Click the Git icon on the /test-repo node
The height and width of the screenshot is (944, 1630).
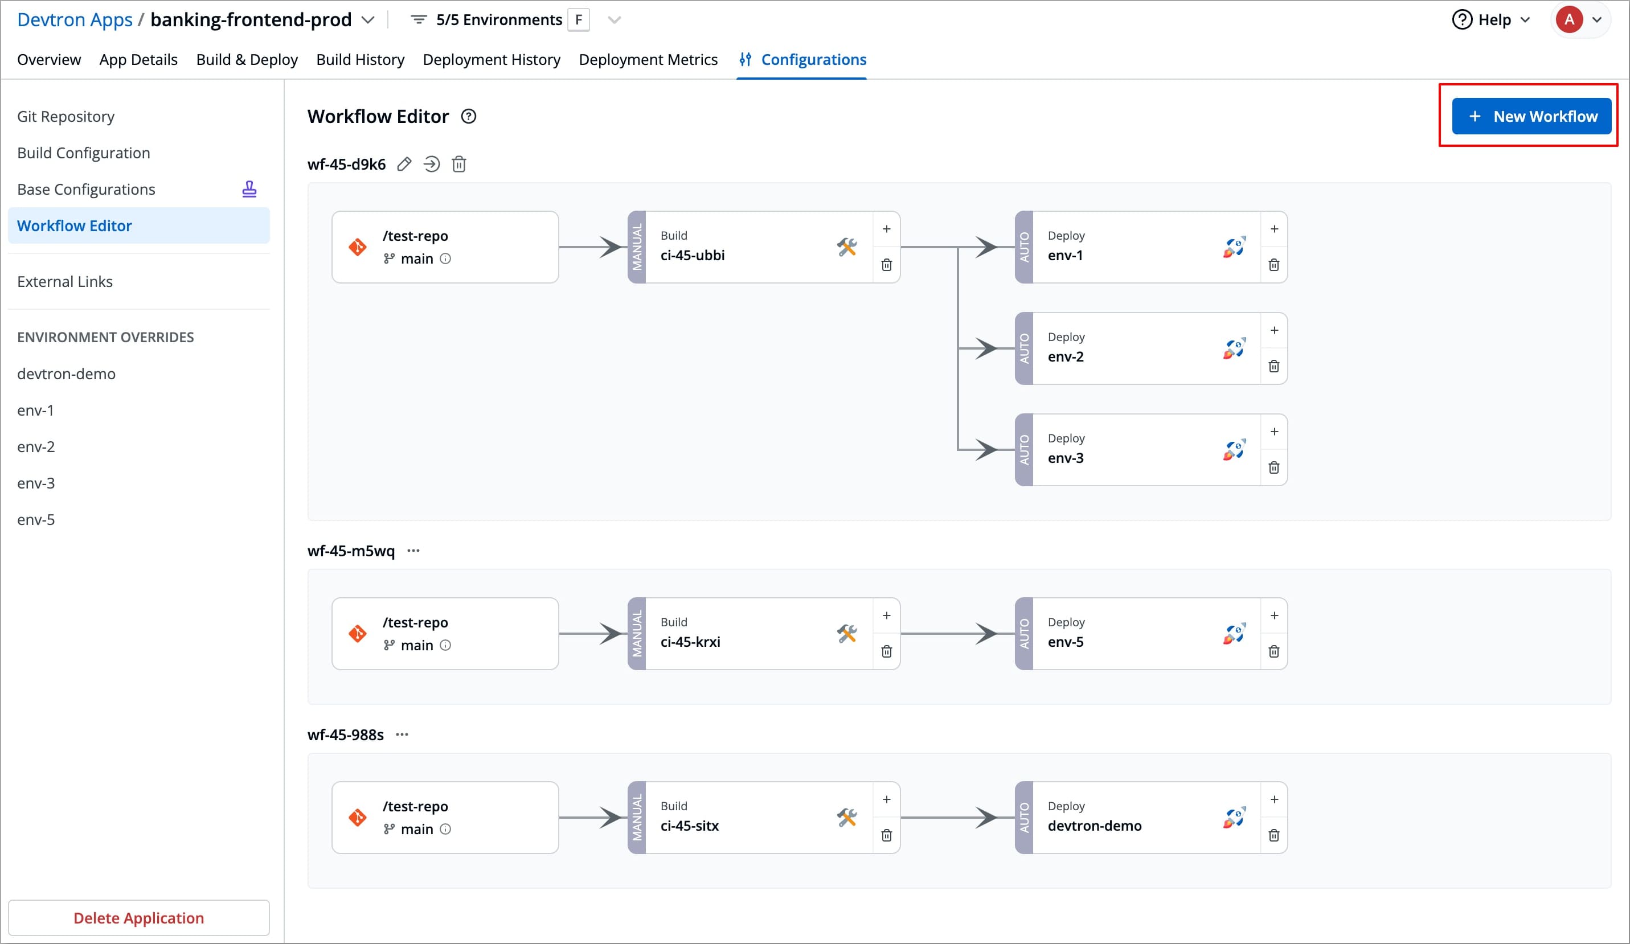(x=357, y=247)
